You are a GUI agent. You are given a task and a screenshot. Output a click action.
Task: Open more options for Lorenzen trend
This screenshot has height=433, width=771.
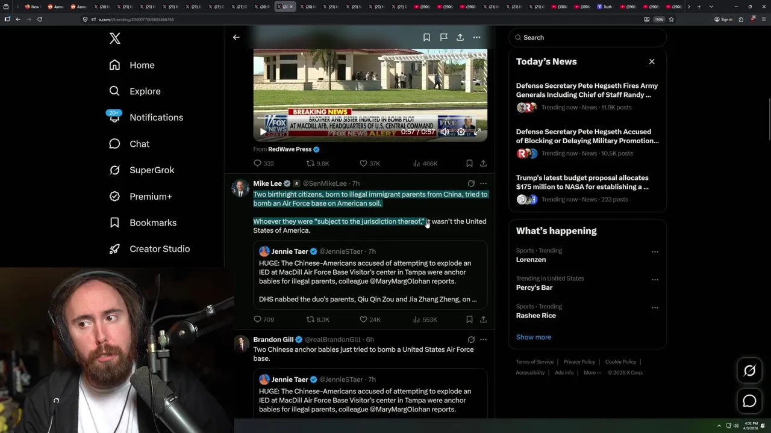click(655, 251)
